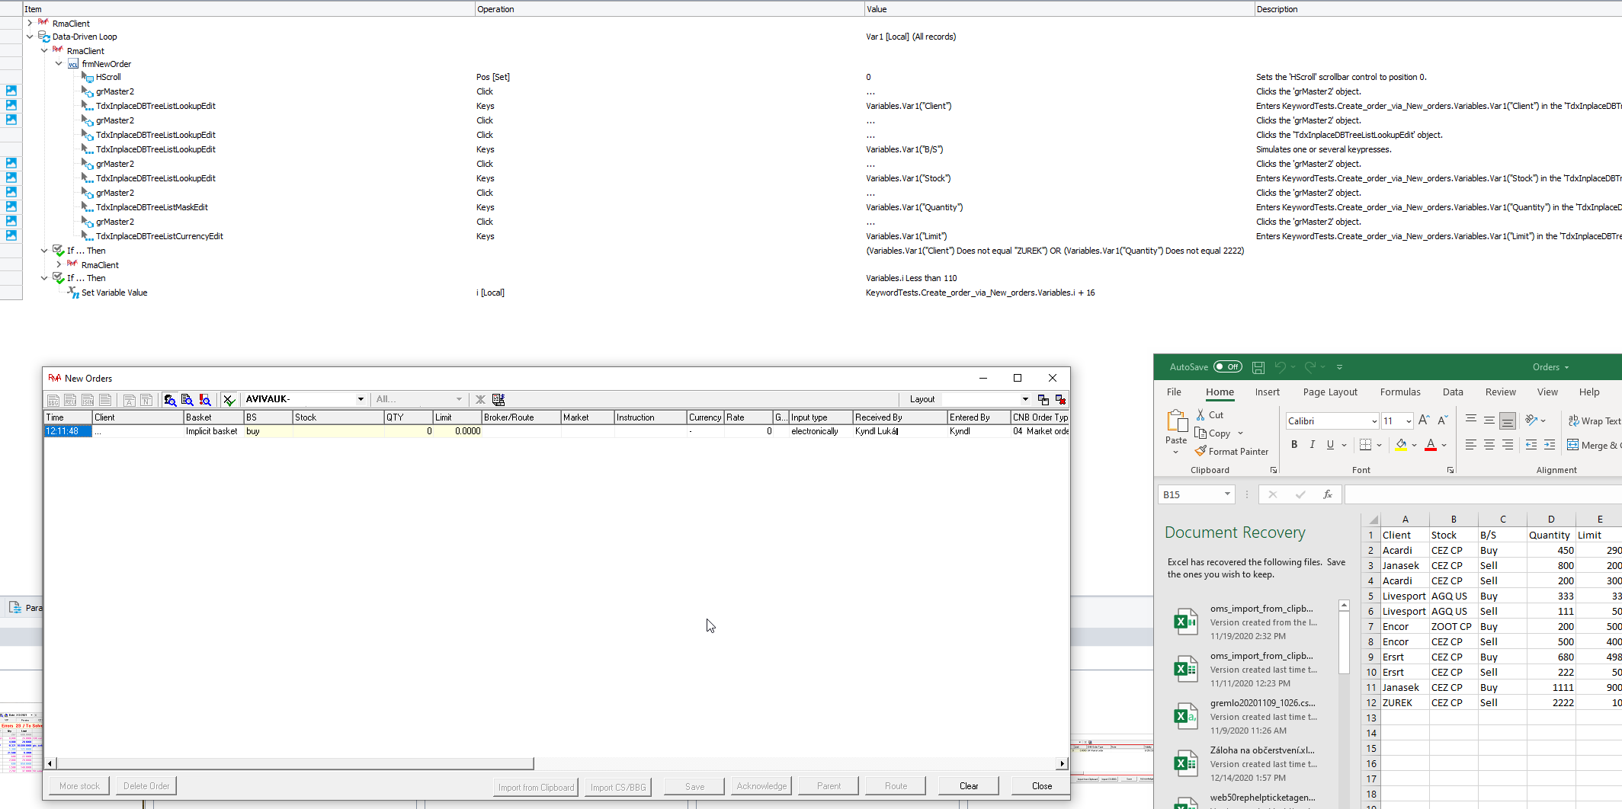Click the Excel Save icon
1622x809 pixels.
[1258, 367]
